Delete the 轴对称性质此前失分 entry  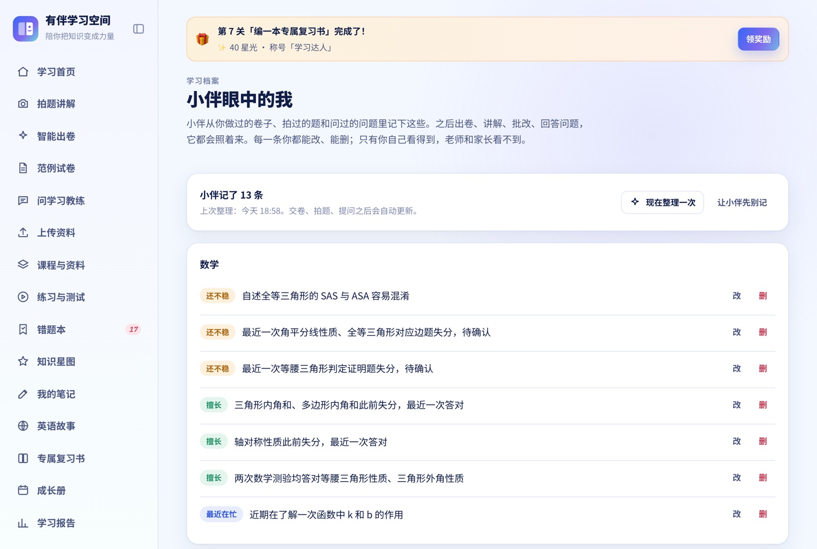[763, 441]
